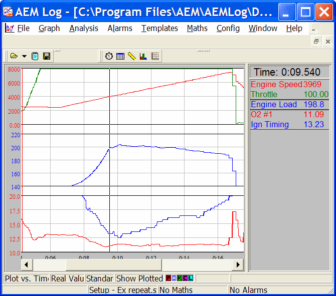Toggle the green R status indicator
Screen dimensions: 336x296
point(180,278)
